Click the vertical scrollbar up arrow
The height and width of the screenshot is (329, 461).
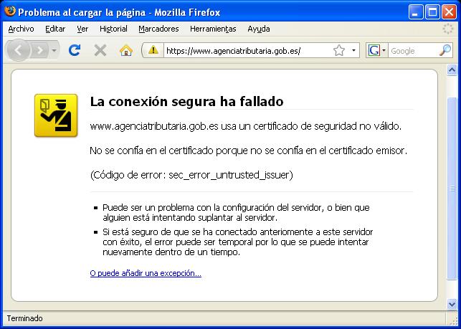[452, 70]
